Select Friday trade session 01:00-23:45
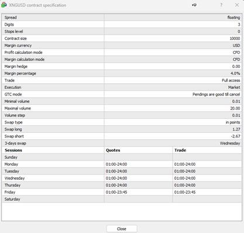Viewport: 244px width, 233px height. point(185,192)
